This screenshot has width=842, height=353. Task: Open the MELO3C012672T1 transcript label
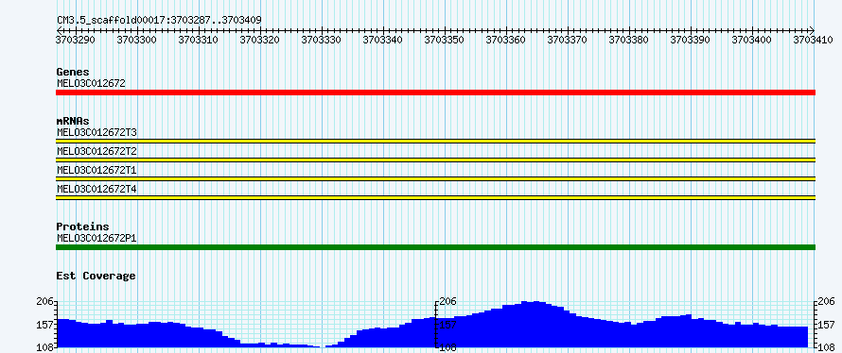96,170
